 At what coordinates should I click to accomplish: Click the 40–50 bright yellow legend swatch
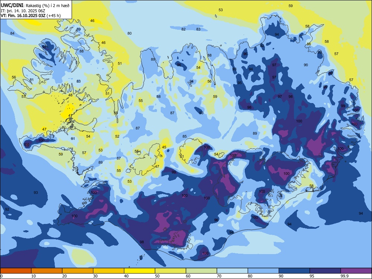pyautogui.click(x=139, y=271)
